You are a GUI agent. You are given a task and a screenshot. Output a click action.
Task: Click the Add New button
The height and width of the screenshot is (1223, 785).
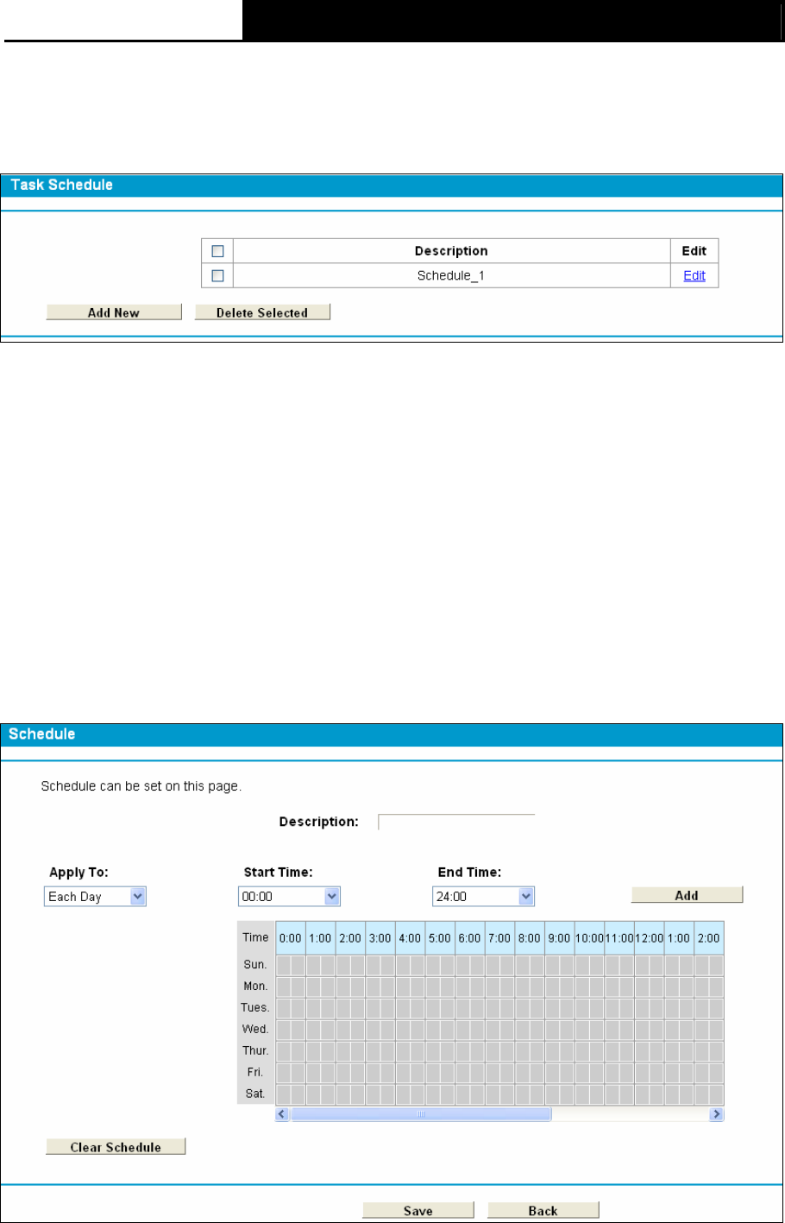[114, 312]
